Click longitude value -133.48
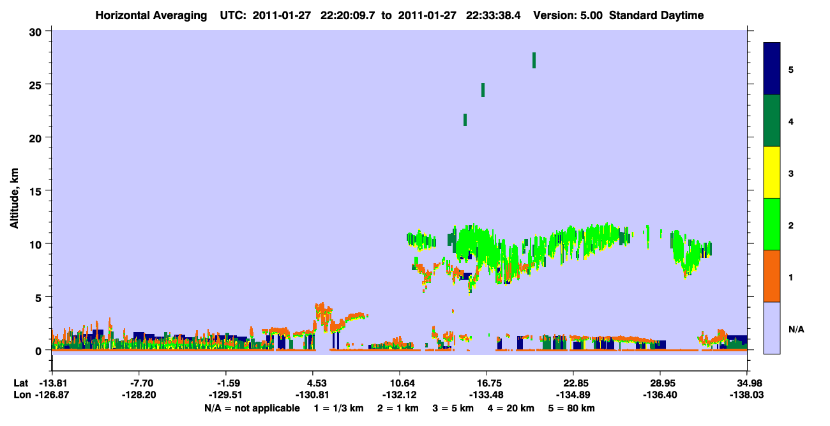The height and width of the screenshot is (426, 830). 486,395
